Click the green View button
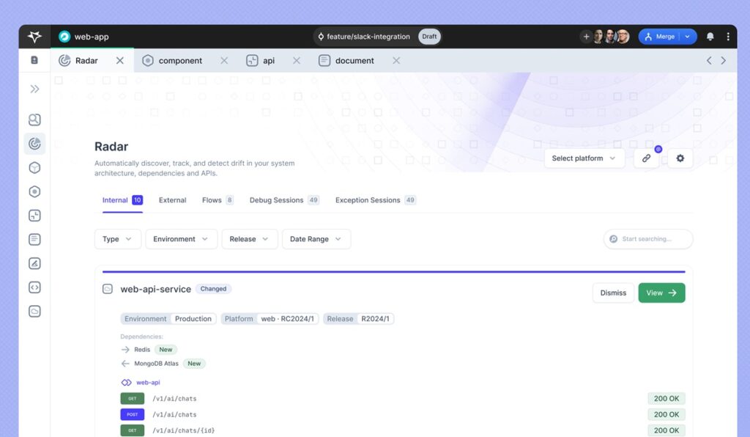The image size is (750, 437). click(x=661, y=293)
